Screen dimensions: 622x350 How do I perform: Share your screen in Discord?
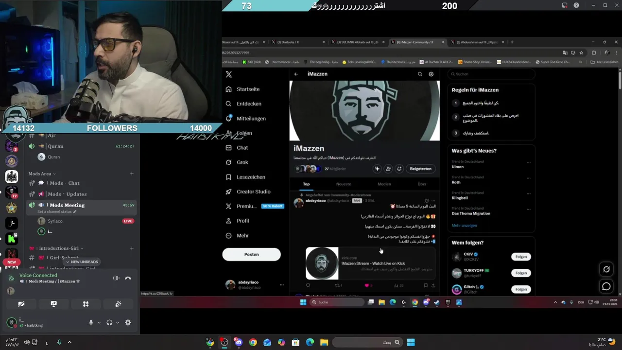53,304
